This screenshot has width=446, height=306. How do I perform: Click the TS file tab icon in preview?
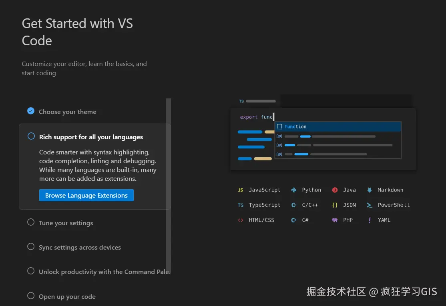[241, 101]
